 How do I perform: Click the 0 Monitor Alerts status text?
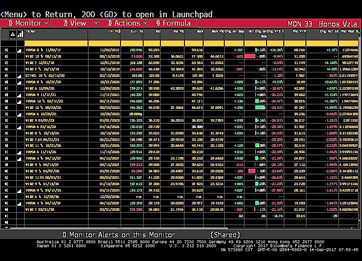pos(119,235)
